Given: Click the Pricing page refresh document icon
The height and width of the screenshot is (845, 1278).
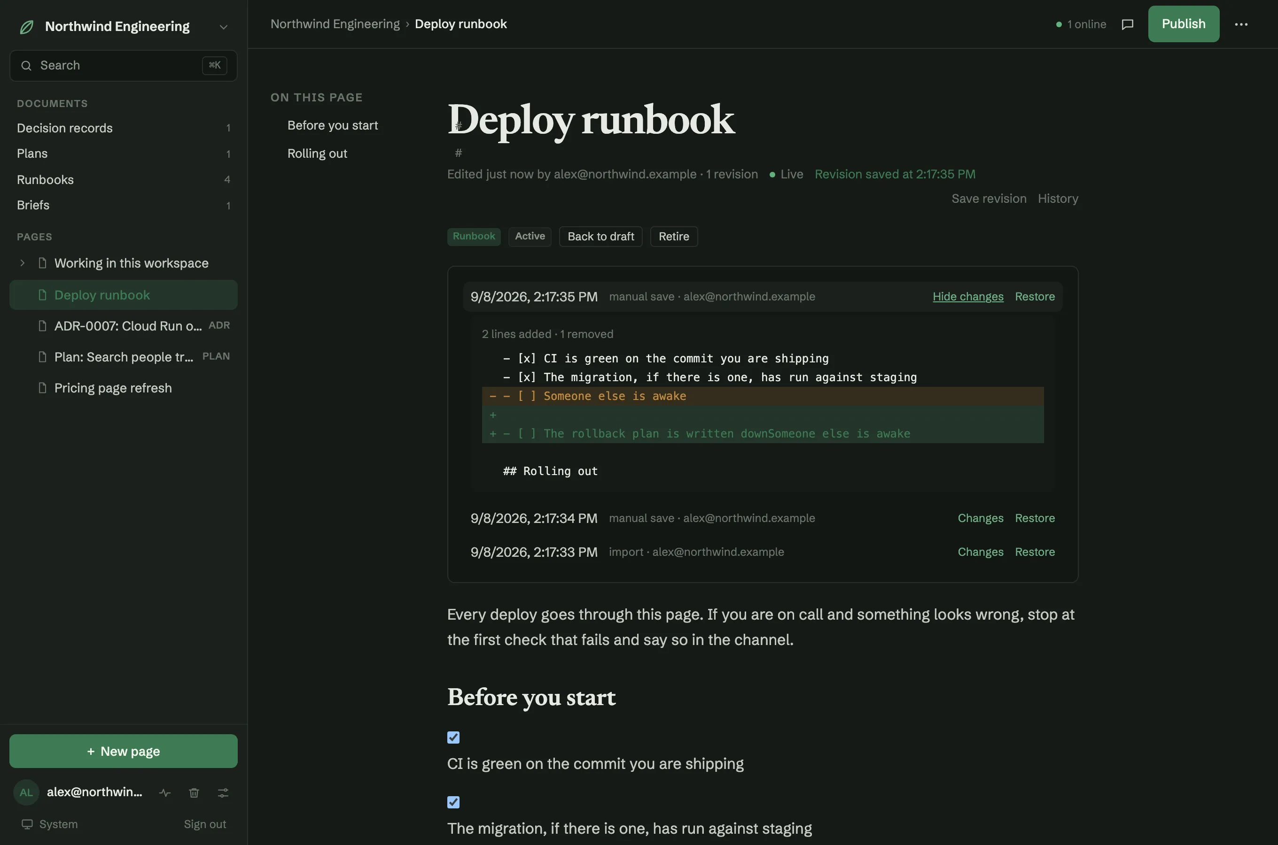Looking at the screenshot, I should 42,388.
